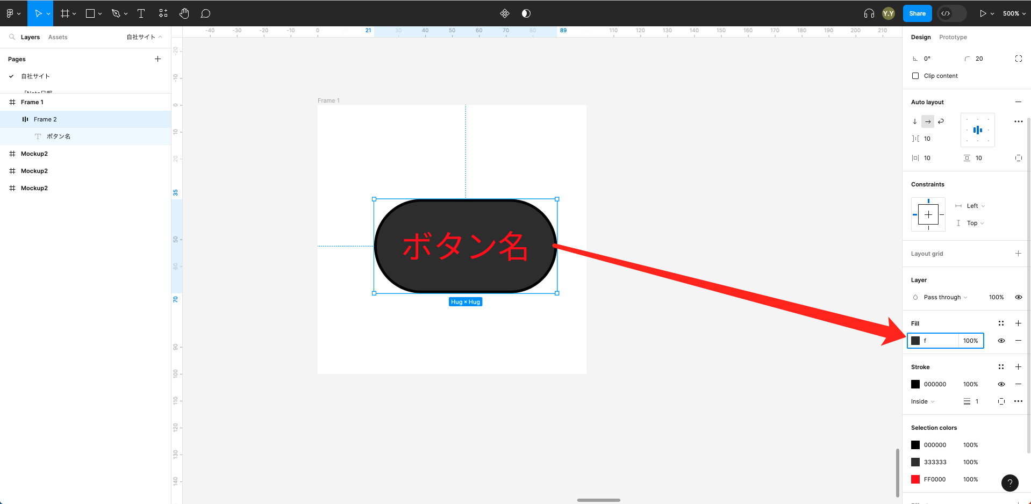Collapse pages list via 自社サイト chevron

click(x=160, y=37)
